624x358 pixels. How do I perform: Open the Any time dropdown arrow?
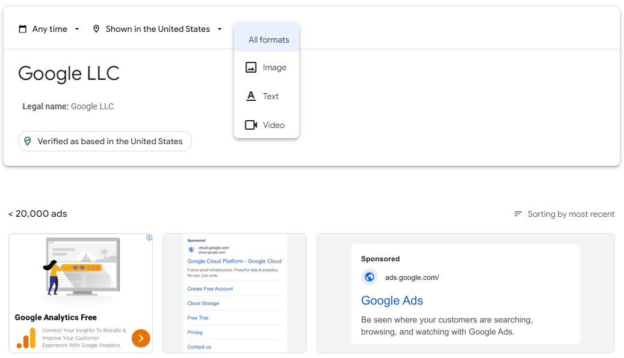pyautogui.click(x=77, y=29)
